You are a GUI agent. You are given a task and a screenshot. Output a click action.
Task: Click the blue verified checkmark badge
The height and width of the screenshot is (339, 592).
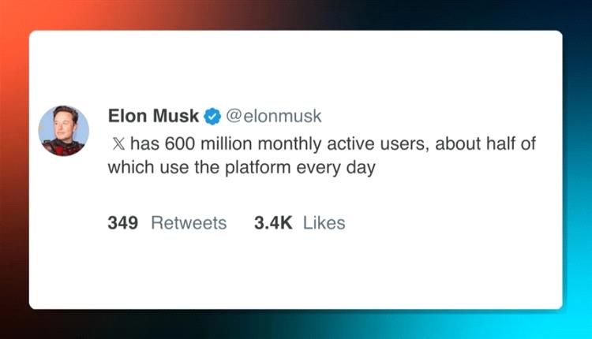click(x=212, y=116)
